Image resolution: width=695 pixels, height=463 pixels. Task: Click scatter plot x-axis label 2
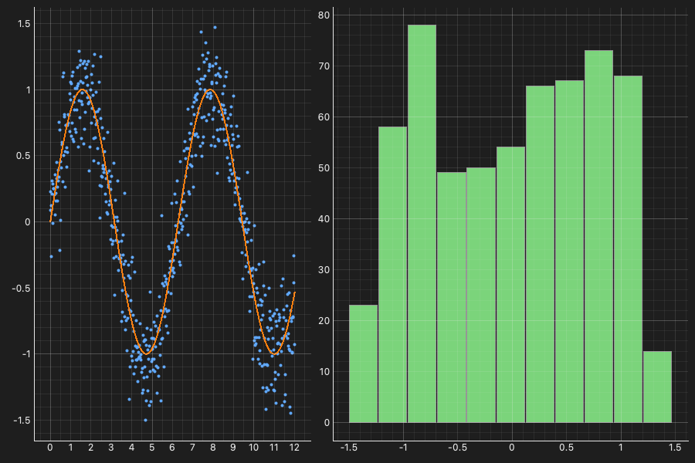point(91,448)
